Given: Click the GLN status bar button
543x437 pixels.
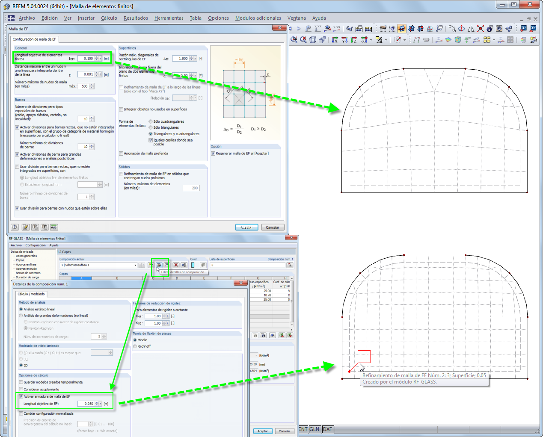Looking at the screenshot, I should pos(315,429).
